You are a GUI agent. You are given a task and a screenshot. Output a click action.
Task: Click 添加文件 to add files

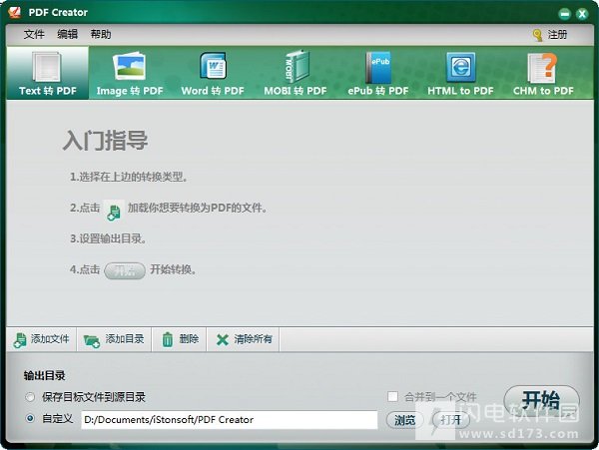(42, 339)
